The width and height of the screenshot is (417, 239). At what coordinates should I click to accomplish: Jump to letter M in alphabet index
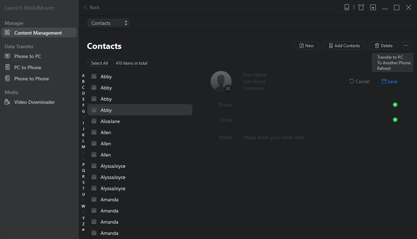[83, 147]
